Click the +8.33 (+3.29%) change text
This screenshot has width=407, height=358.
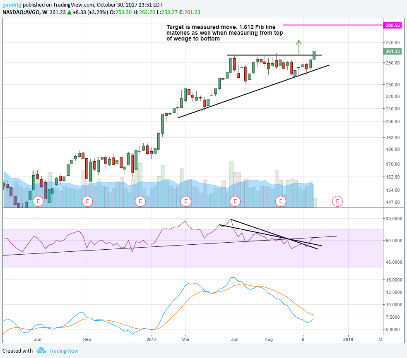tap(90, 12)
